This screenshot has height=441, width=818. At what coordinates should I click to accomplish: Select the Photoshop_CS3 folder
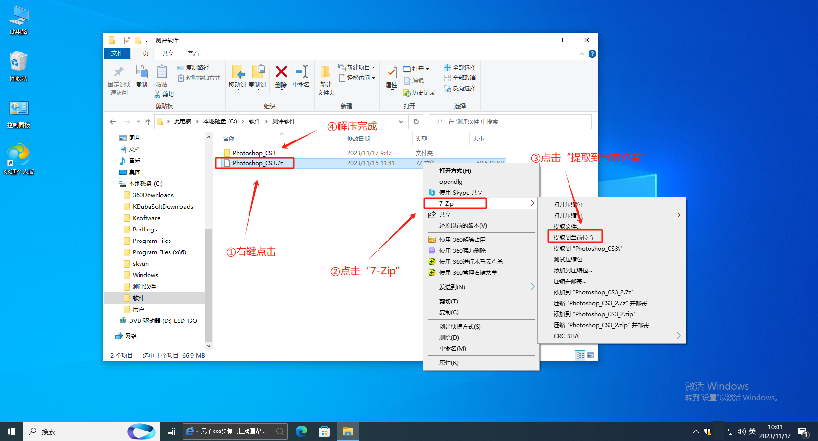(x=254, y=153)
